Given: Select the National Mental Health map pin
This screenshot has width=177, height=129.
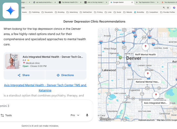Looking at the screenshot, I should point(147,74).
